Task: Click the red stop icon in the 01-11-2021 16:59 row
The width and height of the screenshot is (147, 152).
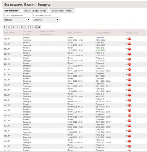Action: [x=129, y=85]
